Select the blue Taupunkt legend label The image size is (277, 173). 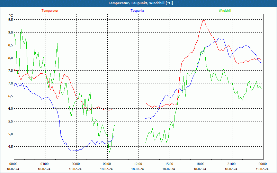[x=137, y=11]
